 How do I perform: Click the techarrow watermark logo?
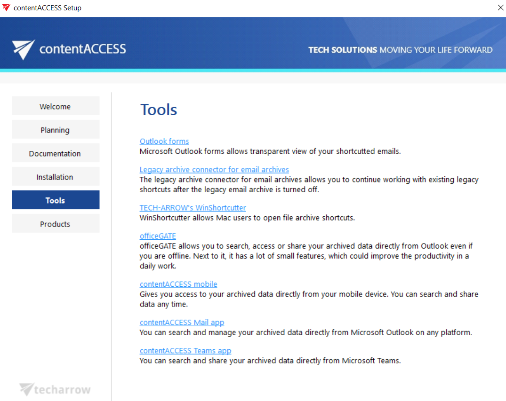point(55,389)
